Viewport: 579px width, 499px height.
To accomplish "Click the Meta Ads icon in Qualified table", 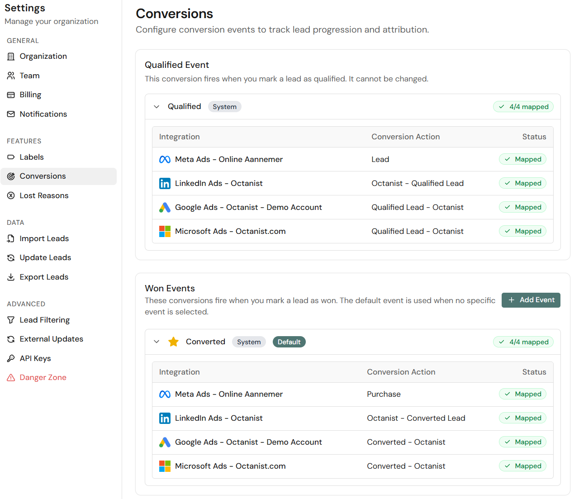I will (165, 159).
